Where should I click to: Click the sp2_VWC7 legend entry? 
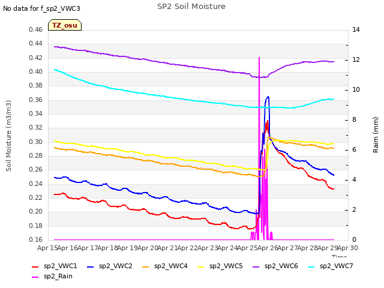[x=331, y=266]
